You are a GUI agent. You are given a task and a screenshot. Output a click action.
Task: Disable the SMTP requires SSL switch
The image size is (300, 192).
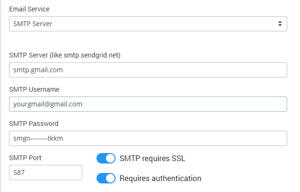[106, 158]
